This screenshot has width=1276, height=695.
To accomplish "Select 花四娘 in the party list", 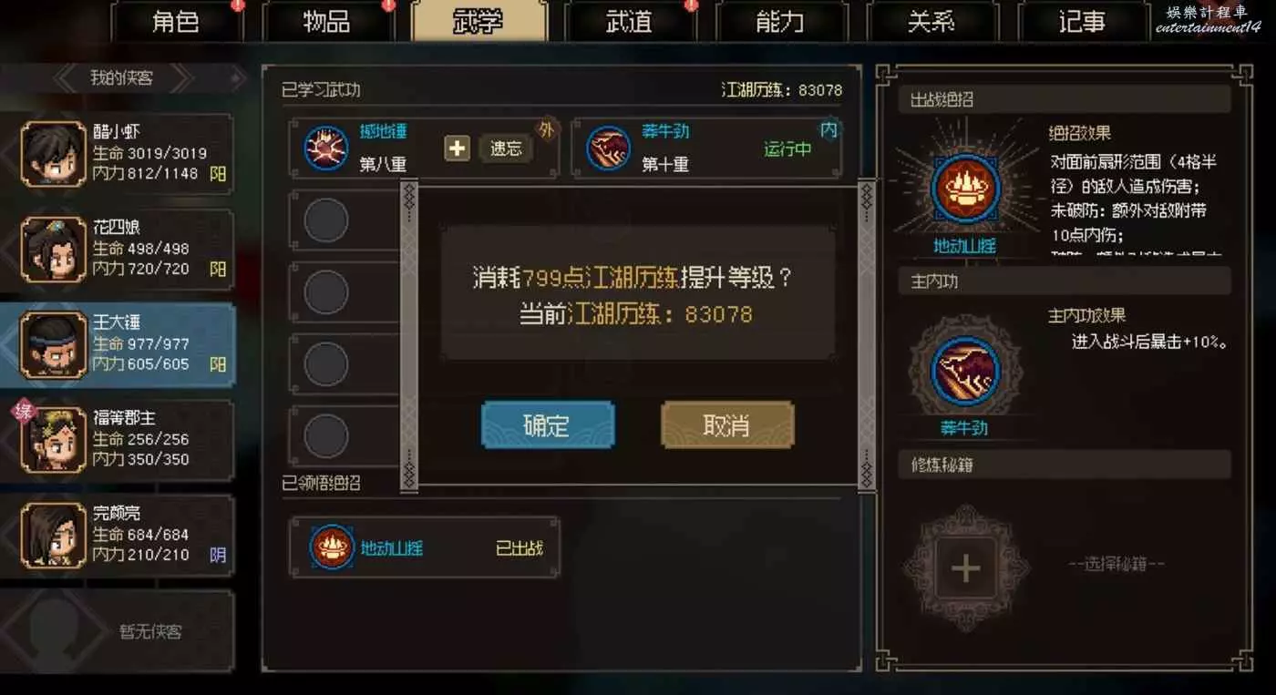I will [118, 250].
